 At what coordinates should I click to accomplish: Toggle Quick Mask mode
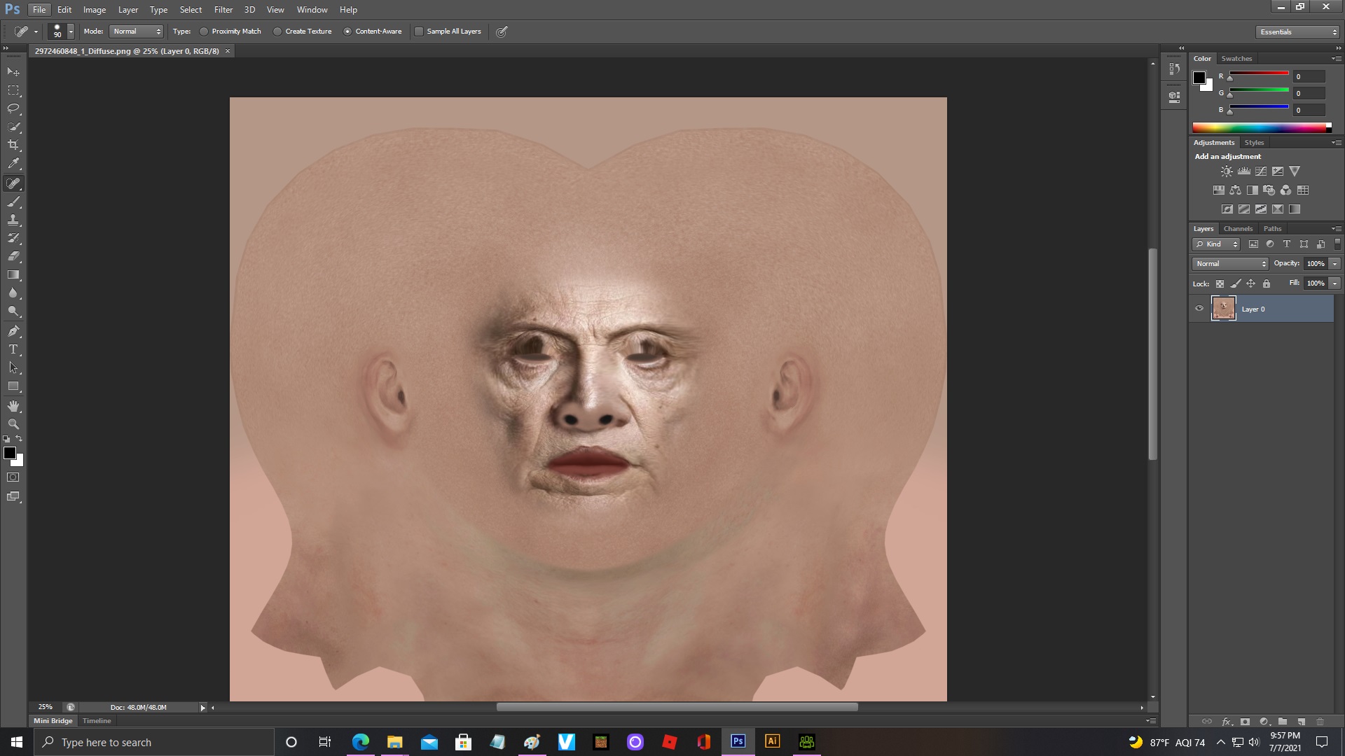coord(13,477)
